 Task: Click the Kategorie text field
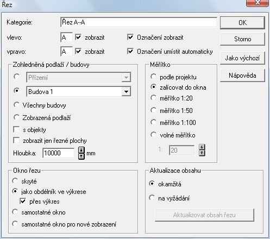tap(139, 22)
